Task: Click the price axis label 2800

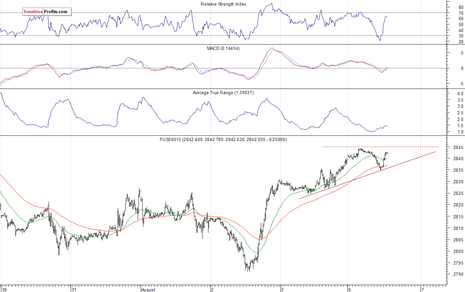Action: tap(458, 252)
